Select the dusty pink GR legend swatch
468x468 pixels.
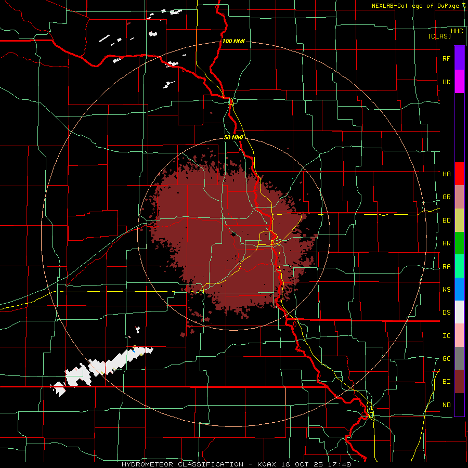459,197
